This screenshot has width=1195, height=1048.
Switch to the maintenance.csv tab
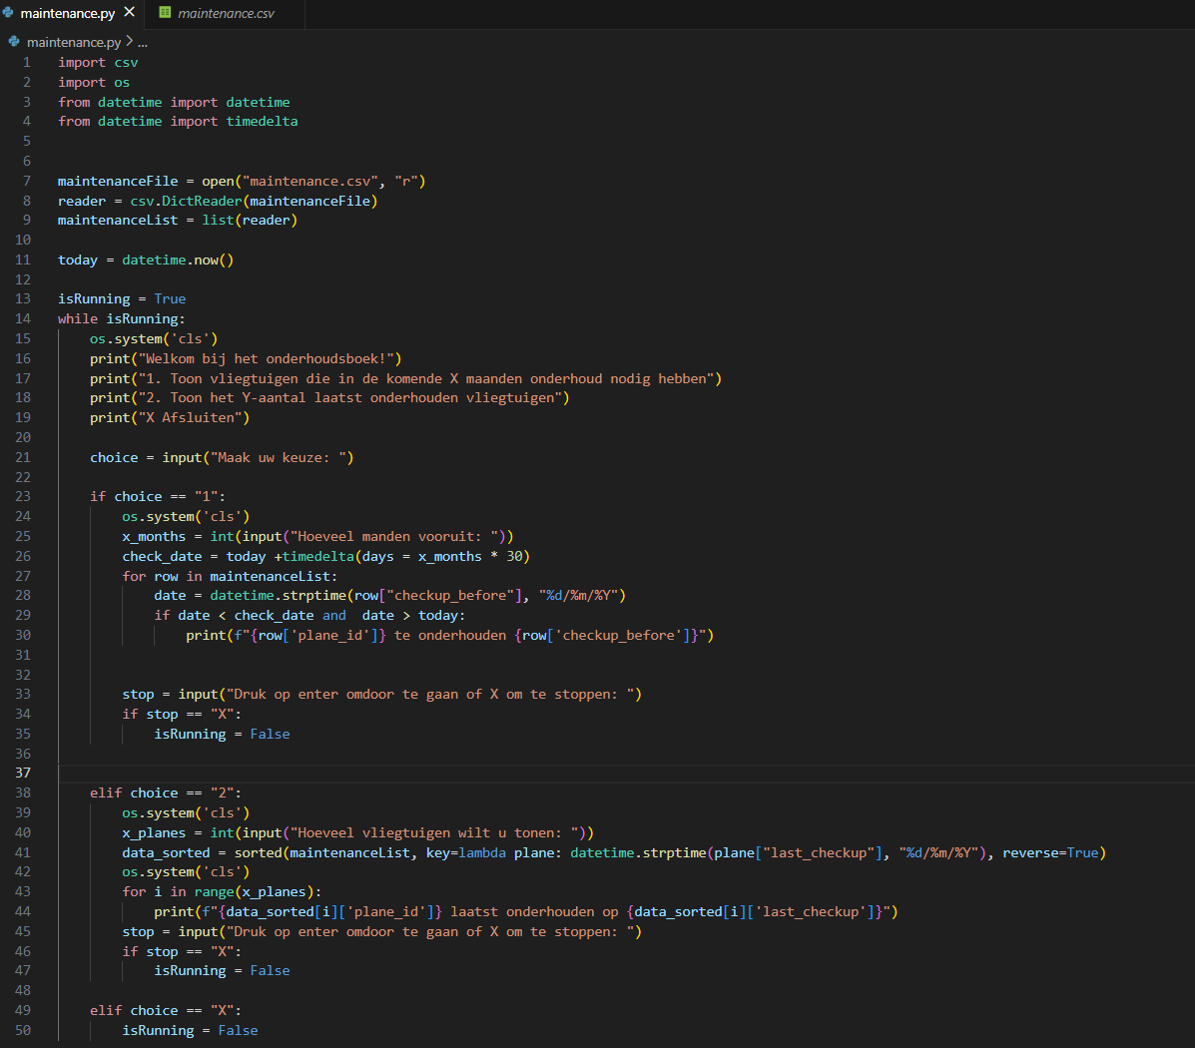click(x=226, y=14)
